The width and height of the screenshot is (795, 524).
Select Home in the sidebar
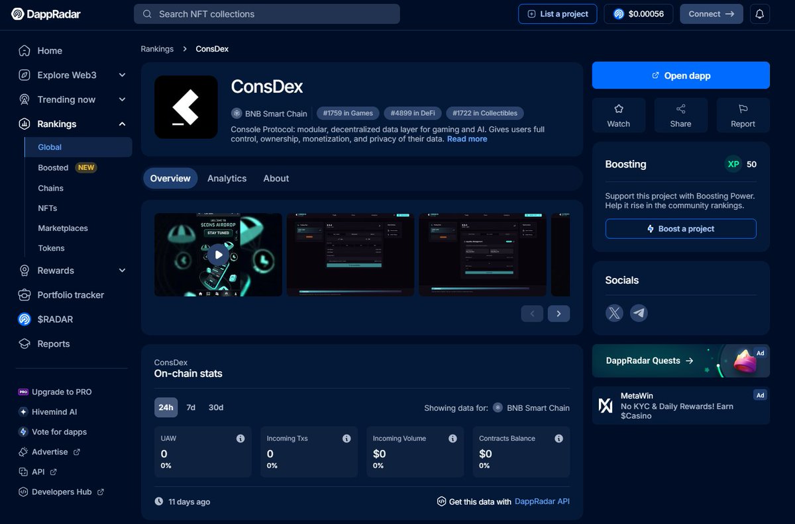(50, 50)
